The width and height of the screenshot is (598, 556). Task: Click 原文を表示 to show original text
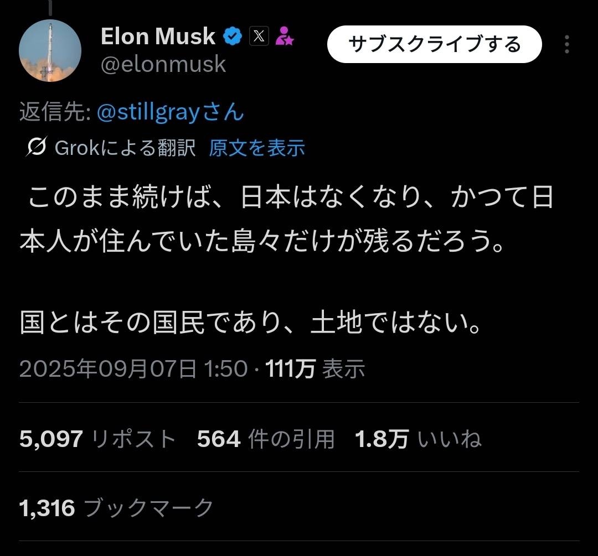257,148
